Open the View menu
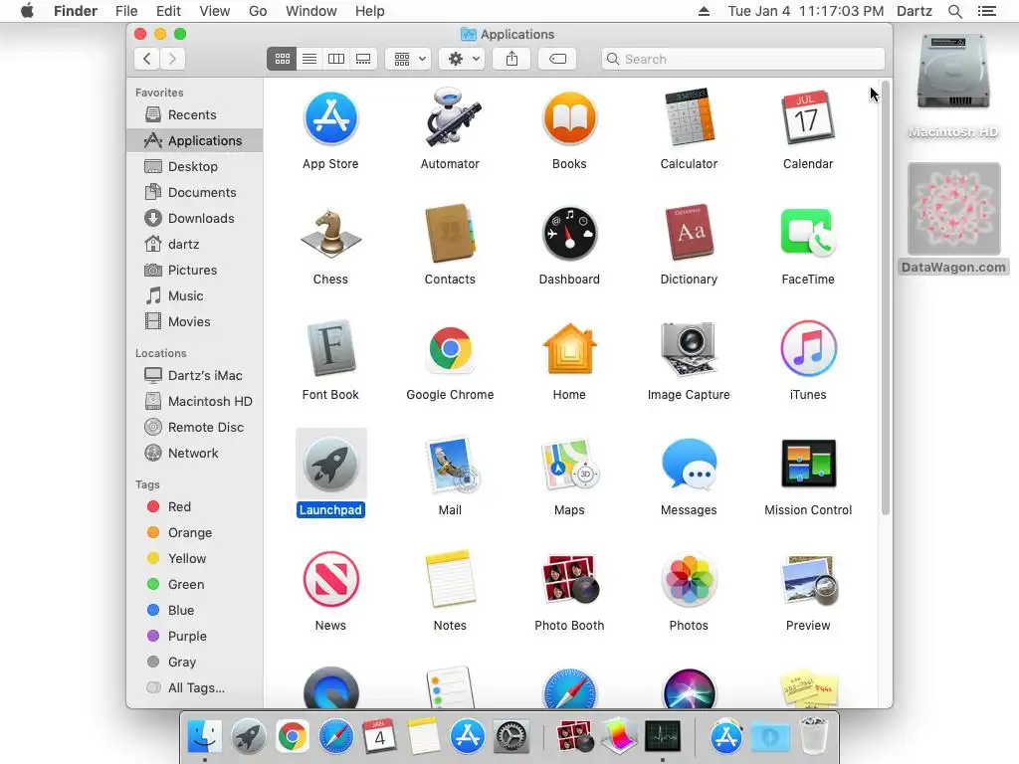1019x764 pixels. click(215, 11)
